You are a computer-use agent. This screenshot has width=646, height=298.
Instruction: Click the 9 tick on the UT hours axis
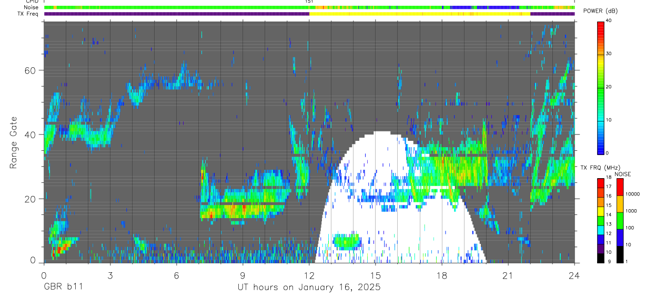[243, 276]
